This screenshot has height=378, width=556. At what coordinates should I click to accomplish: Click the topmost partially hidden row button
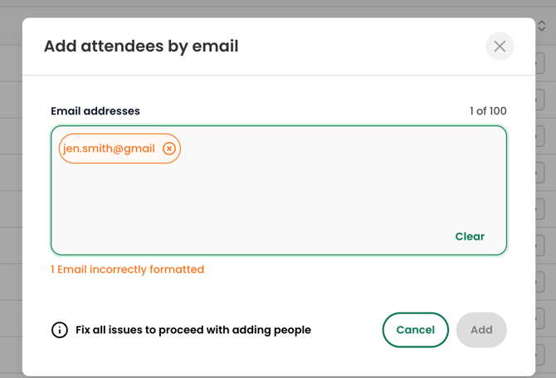(540, 63)
